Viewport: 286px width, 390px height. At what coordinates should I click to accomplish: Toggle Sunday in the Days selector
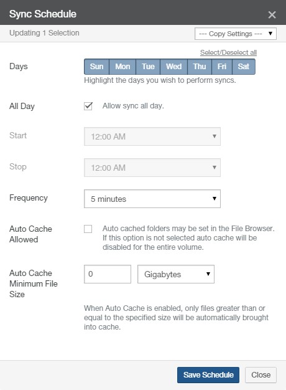click(x=96, y=67)
